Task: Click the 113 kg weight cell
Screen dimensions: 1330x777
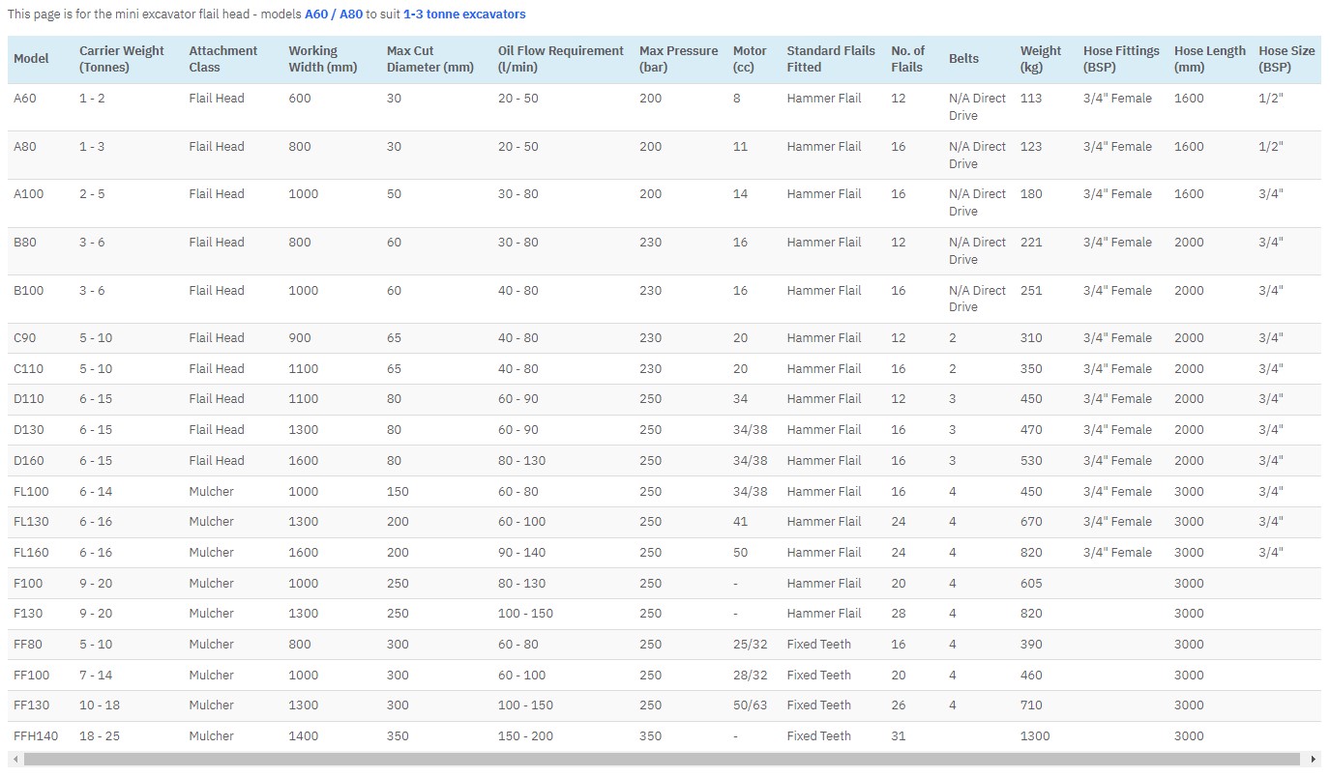Action: [1031, 99]
